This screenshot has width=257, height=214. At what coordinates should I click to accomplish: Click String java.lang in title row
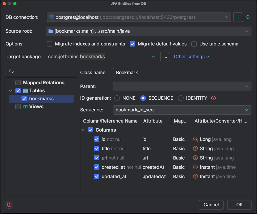point(217,149)
